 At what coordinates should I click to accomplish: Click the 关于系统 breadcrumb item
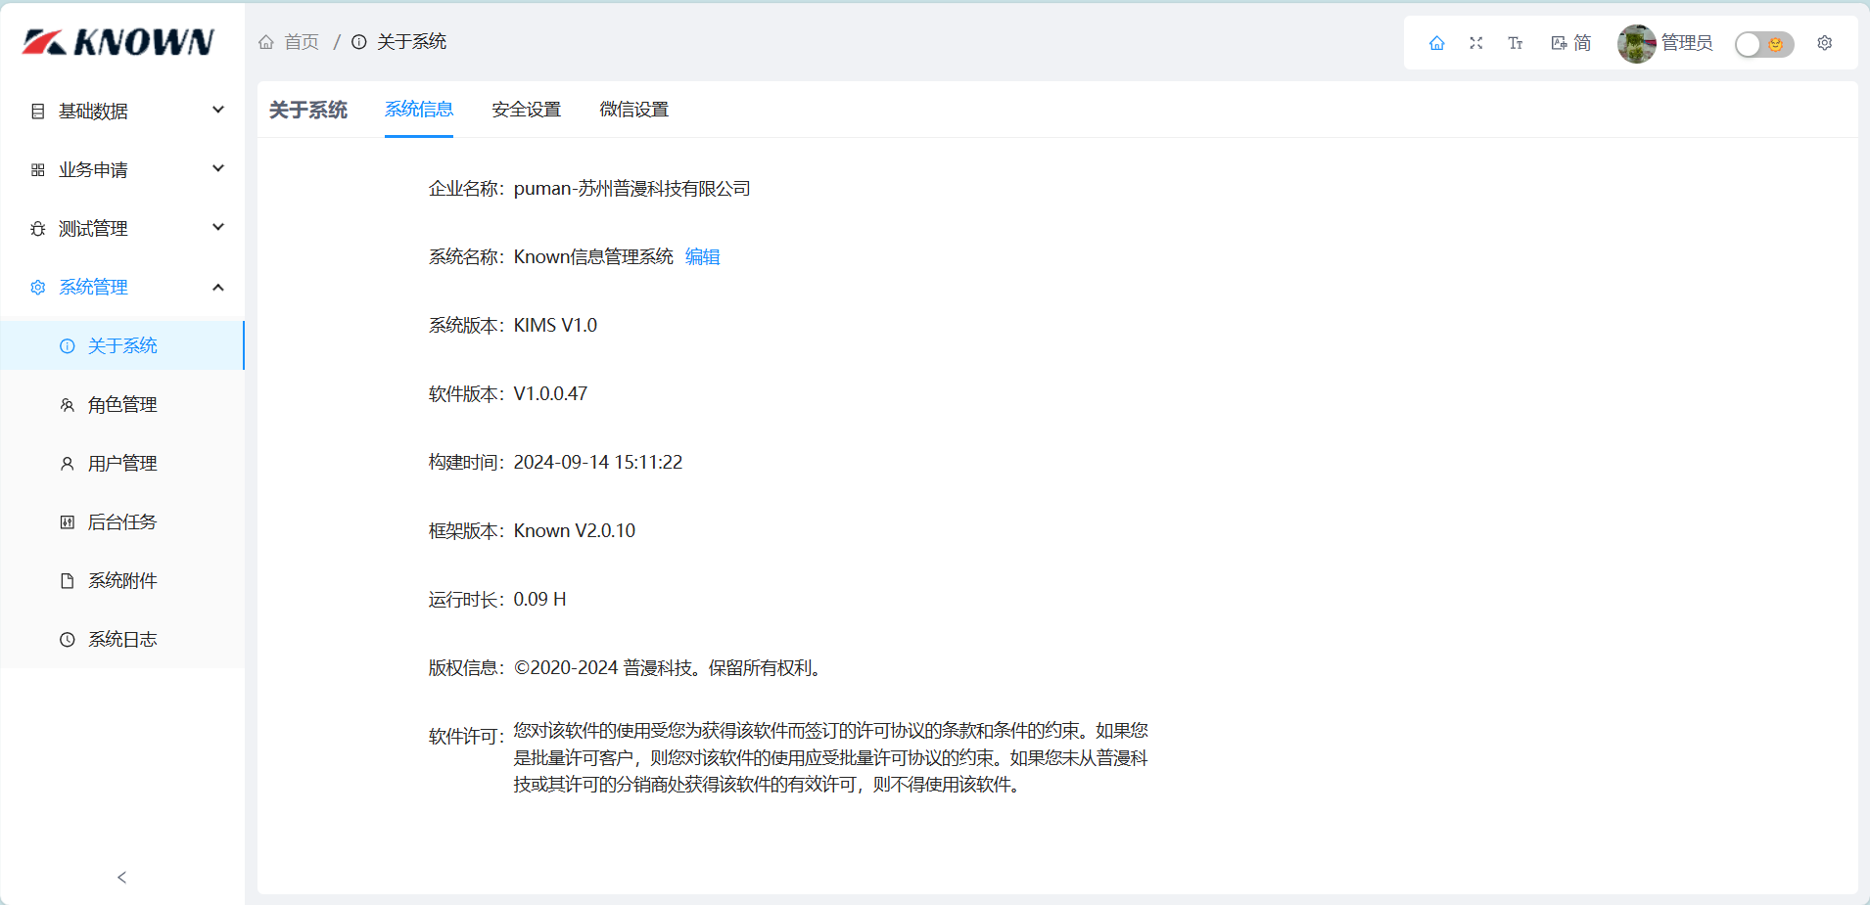click(411, 42)
